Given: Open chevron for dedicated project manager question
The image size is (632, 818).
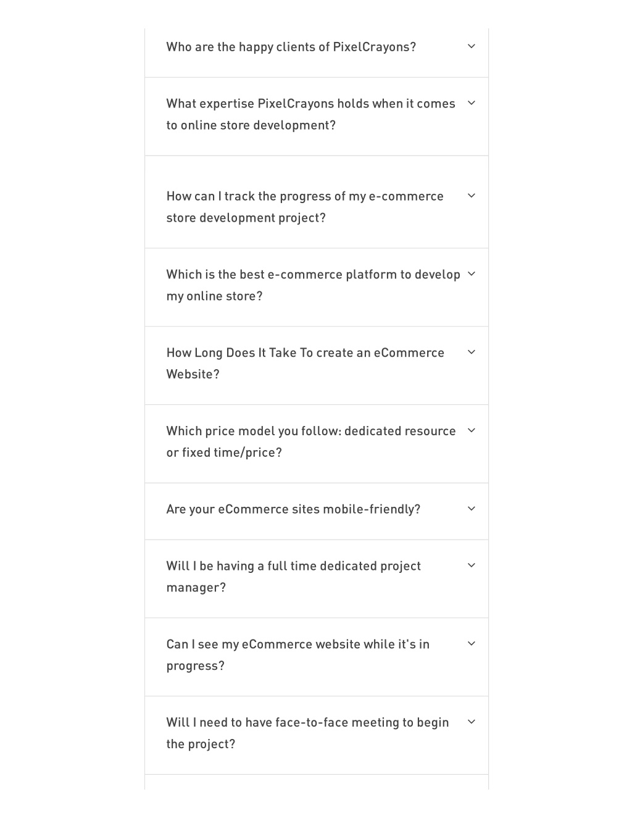Looking at the screenshot, I should click(x=472, y=566).
